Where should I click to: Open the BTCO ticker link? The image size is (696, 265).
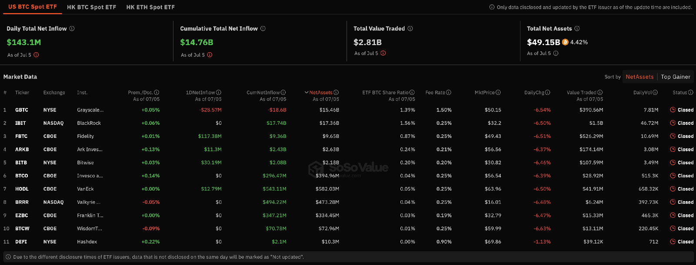tap(22, 176)
